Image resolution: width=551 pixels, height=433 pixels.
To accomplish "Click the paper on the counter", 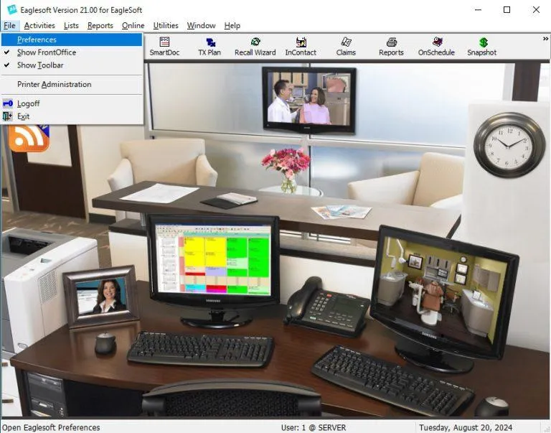I will 159,193.
